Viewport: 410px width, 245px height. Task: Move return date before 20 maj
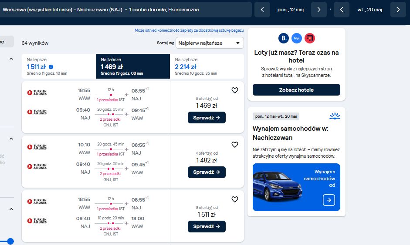pos(342,10)
